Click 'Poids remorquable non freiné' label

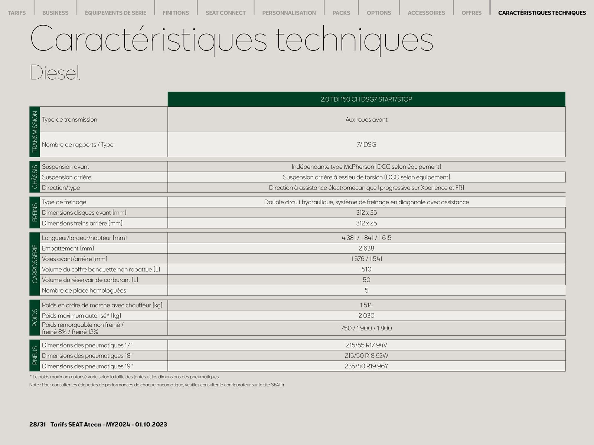(83, 328)
